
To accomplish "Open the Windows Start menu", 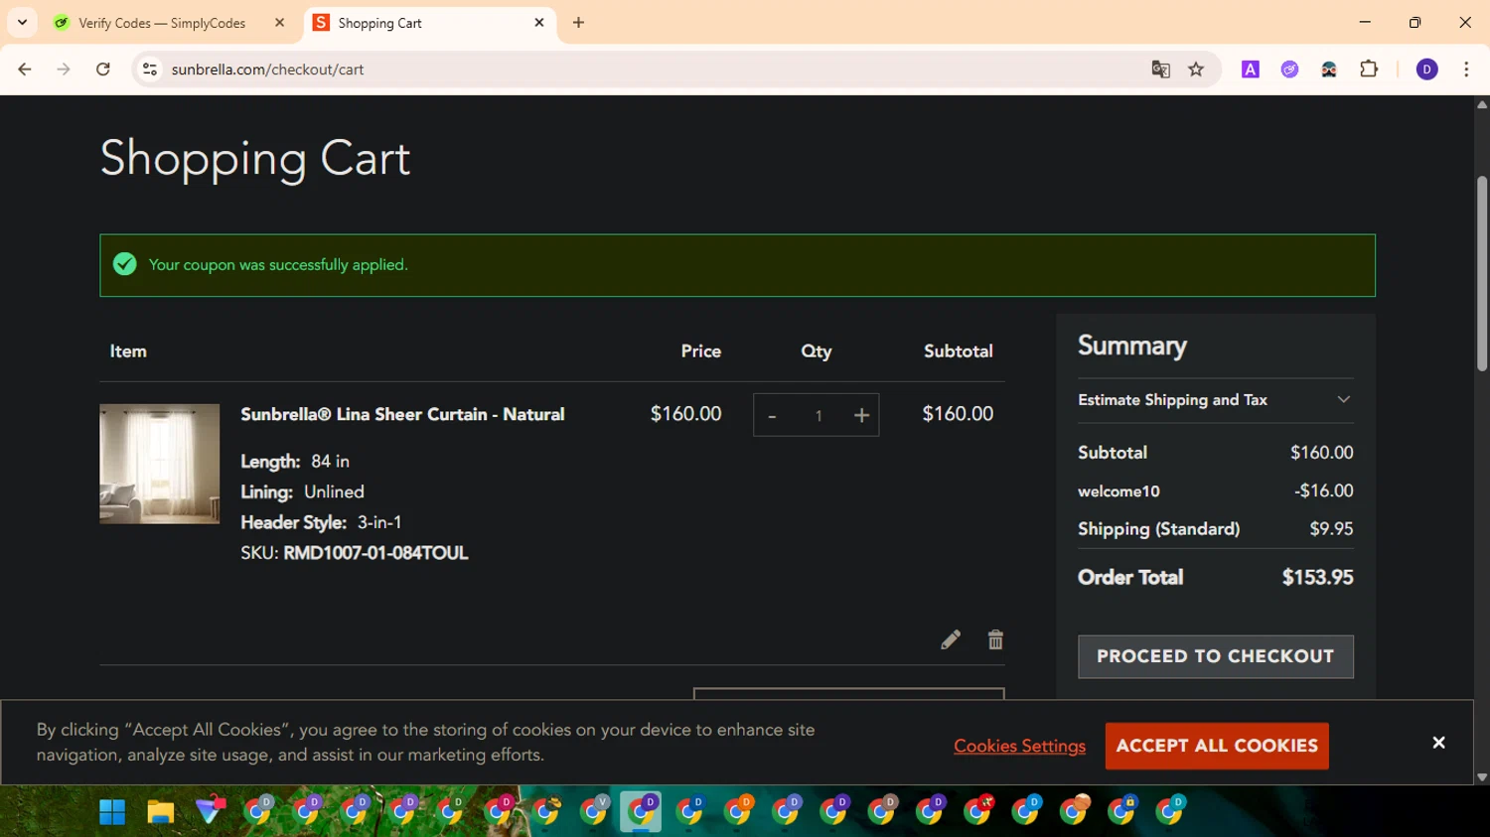I will click(112, 812).
